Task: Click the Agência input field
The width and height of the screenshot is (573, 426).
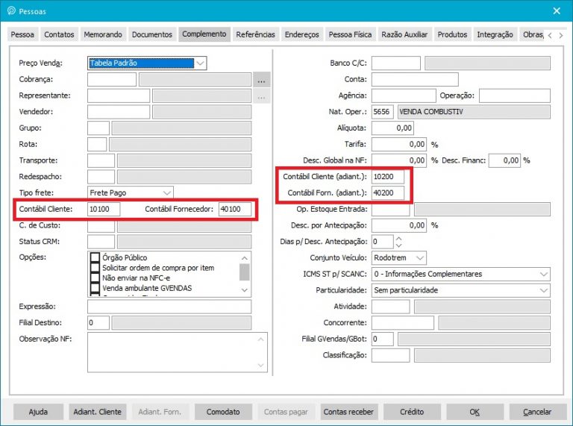Action: (x=404, y=95)
